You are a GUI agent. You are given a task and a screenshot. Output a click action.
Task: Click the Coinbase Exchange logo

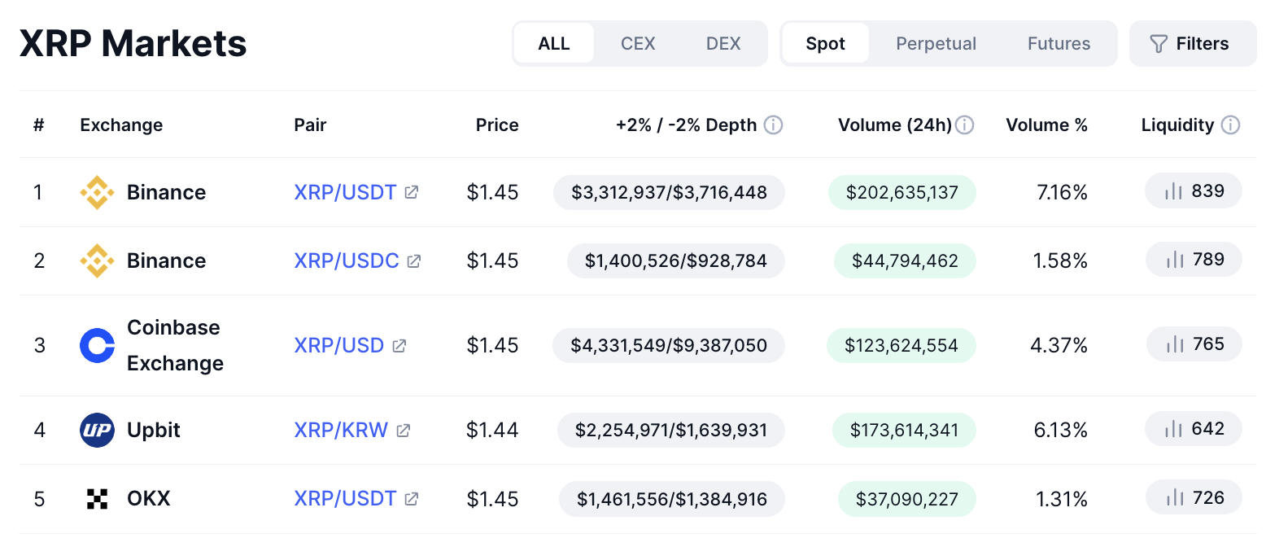pyautogui.click(x=97, y=345)
